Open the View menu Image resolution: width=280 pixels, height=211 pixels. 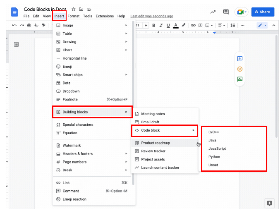(x=47, y=16)
